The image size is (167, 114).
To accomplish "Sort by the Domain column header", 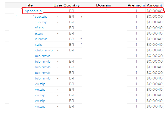I will click(104, 5).
